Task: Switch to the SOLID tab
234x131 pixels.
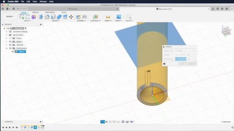Action: click(24, 12)
